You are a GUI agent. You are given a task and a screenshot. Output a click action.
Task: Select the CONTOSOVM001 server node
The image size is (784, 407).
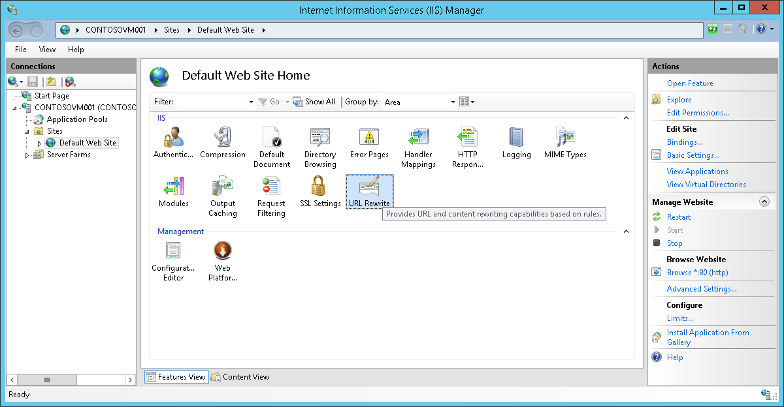coord(85,108)
